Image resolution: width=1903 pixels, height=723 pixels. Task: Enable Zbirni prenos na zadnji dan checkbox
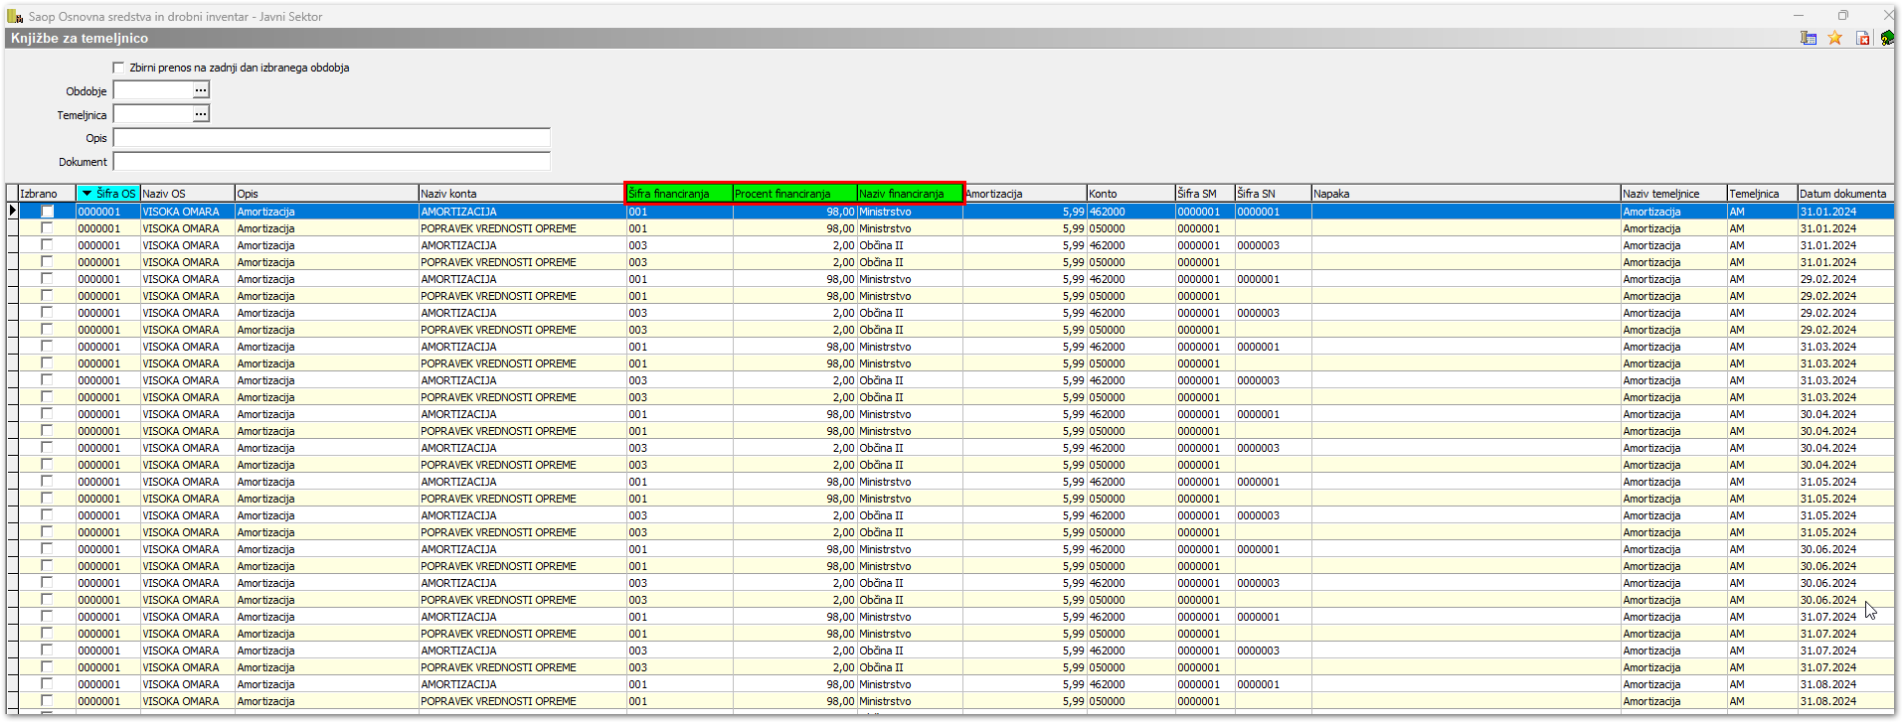(119, 68)
